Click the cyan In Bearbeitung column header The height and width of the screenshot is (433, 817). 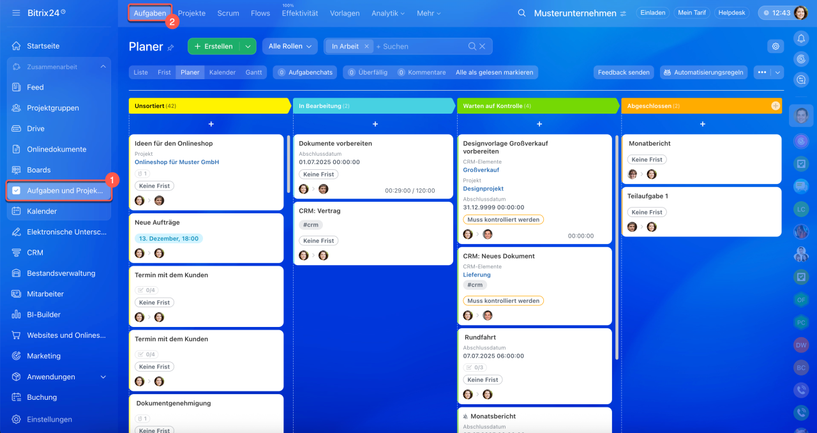pos(373,106)
